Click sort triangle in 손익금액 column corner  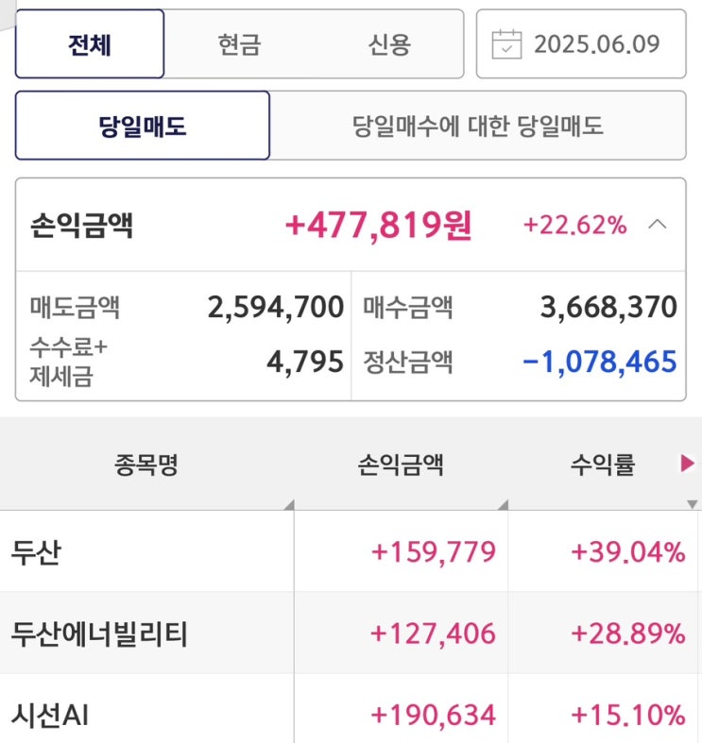pos(501,504)
